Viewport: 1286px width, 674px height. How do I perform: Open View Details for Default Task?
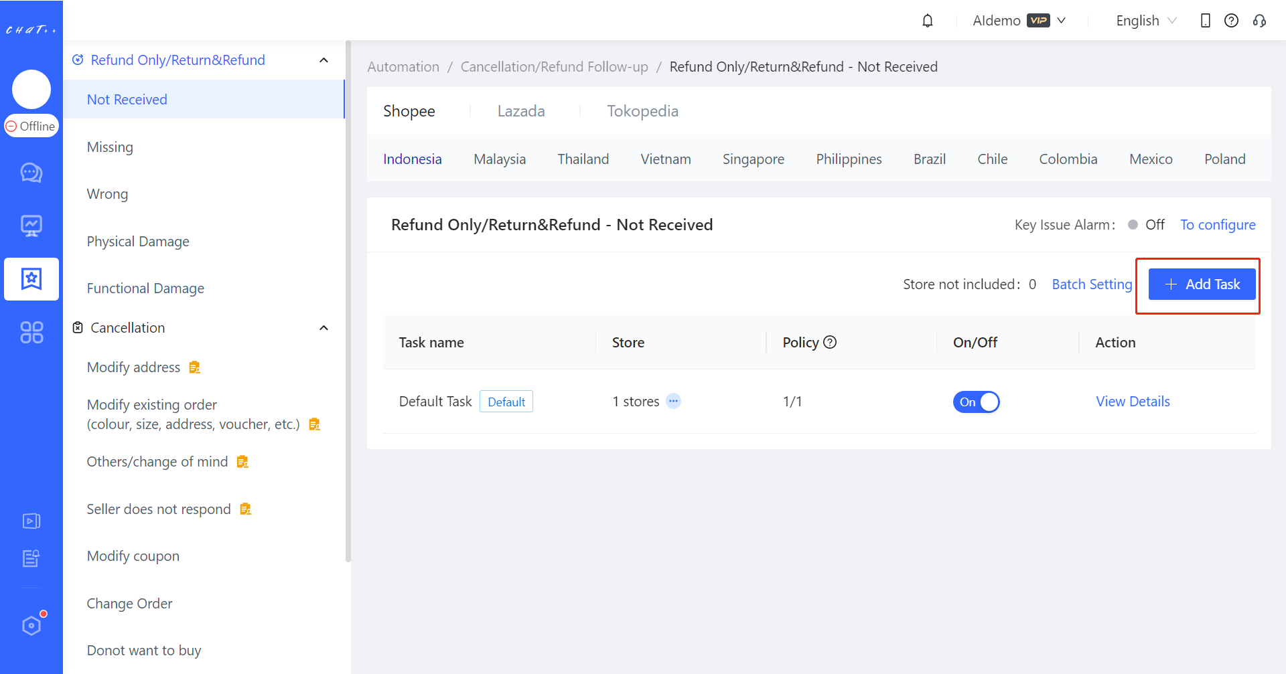tap(1133, 402)
